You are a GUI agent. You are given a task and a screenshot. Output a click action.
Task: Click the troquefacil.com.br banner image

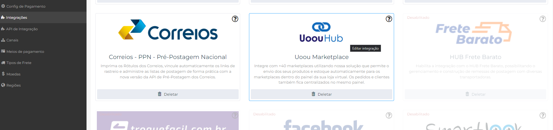click(168, 121)
